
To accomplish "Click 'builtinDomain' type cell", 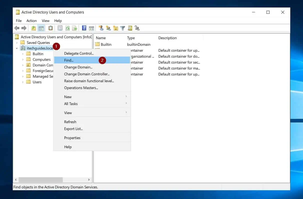I will [x=139, y=44].
